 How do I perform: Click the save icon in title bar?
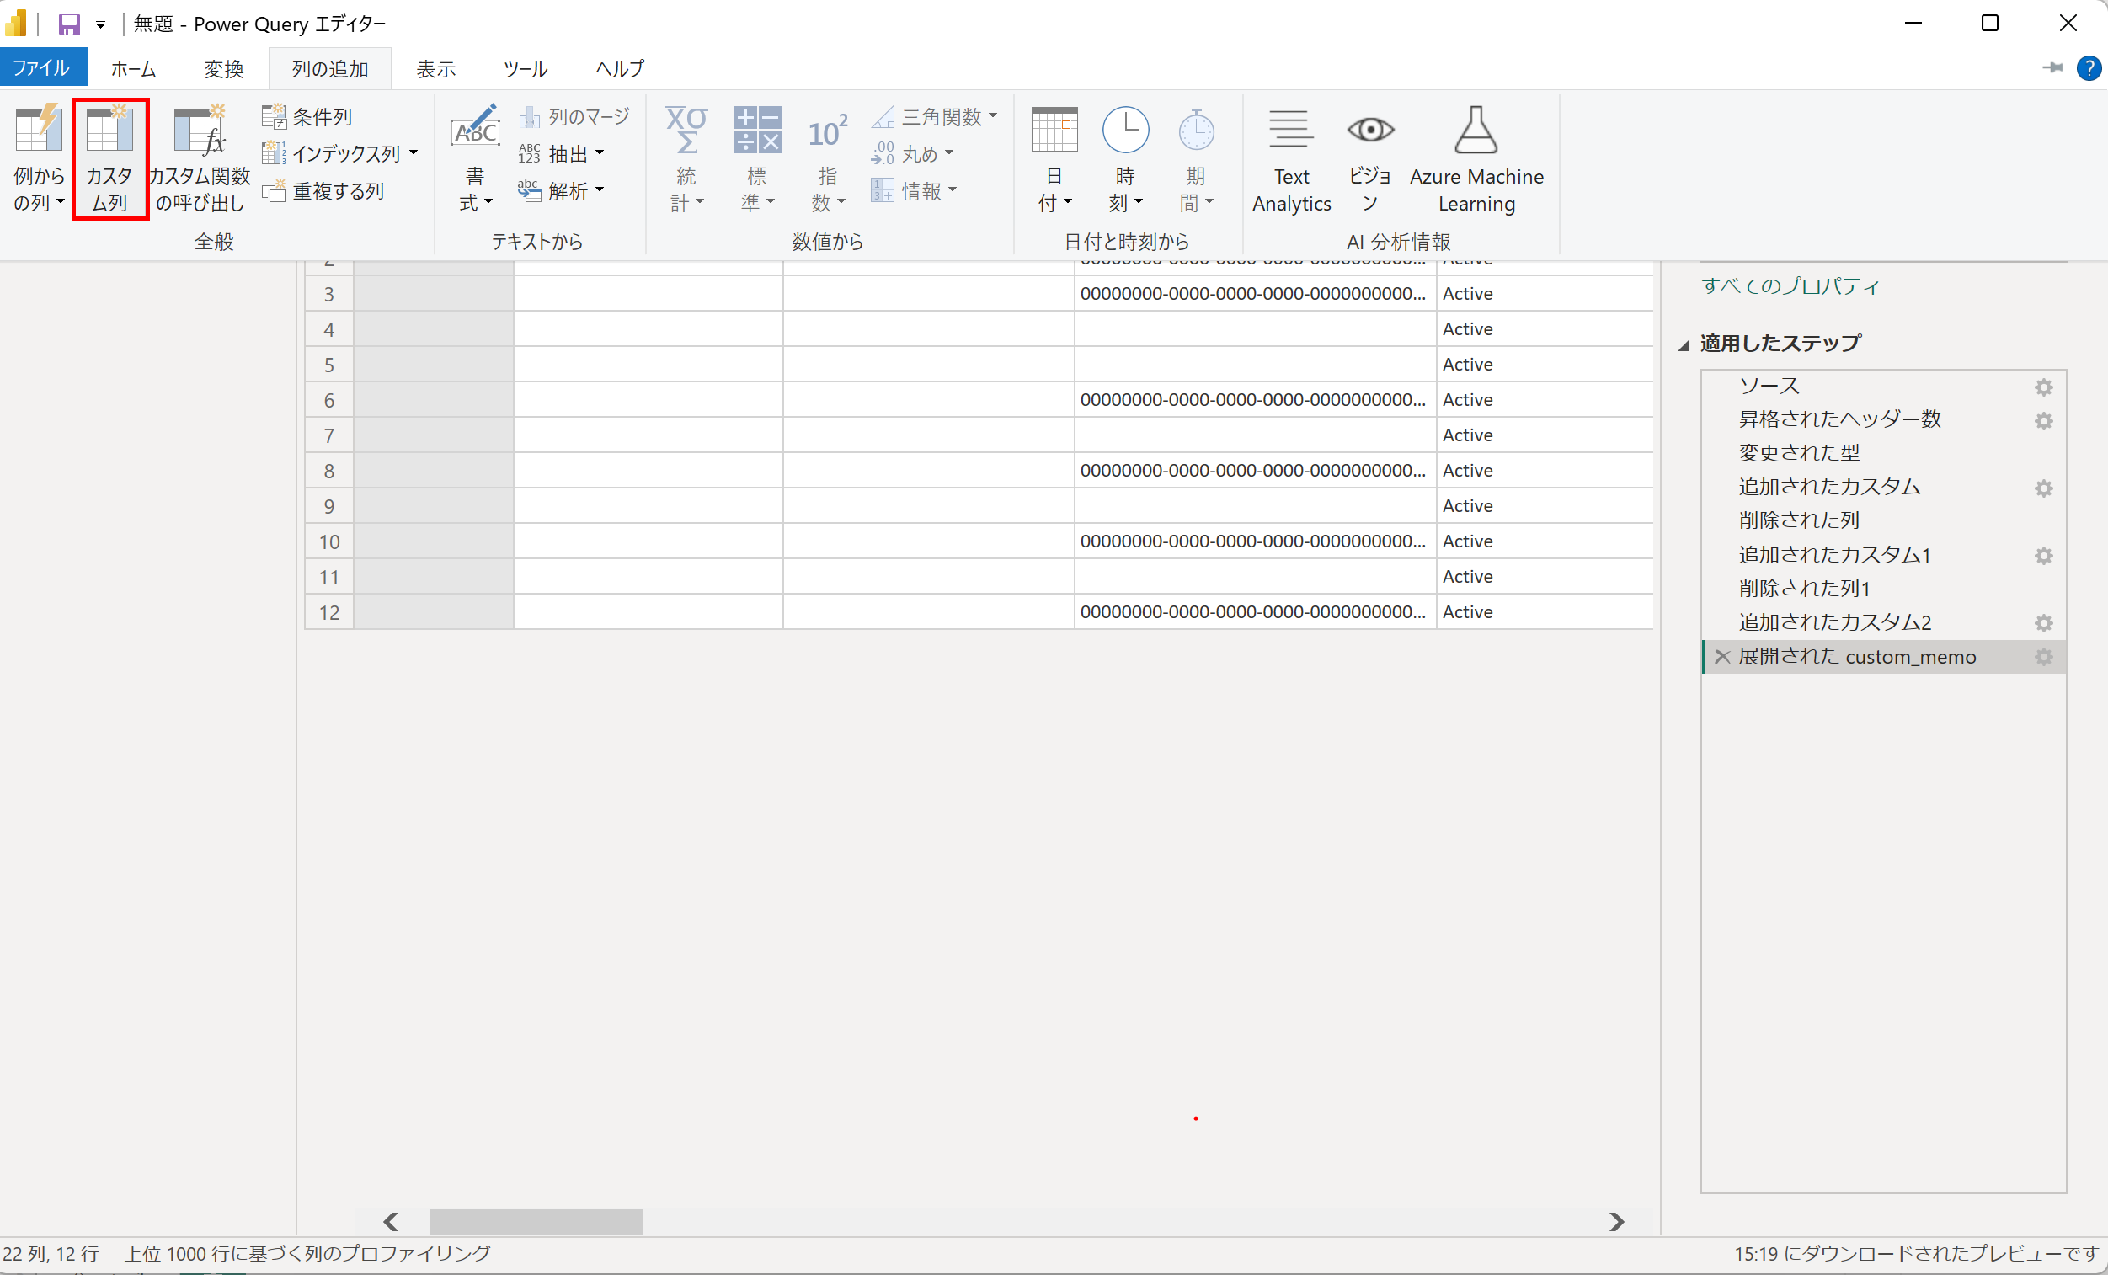point(68,24)
